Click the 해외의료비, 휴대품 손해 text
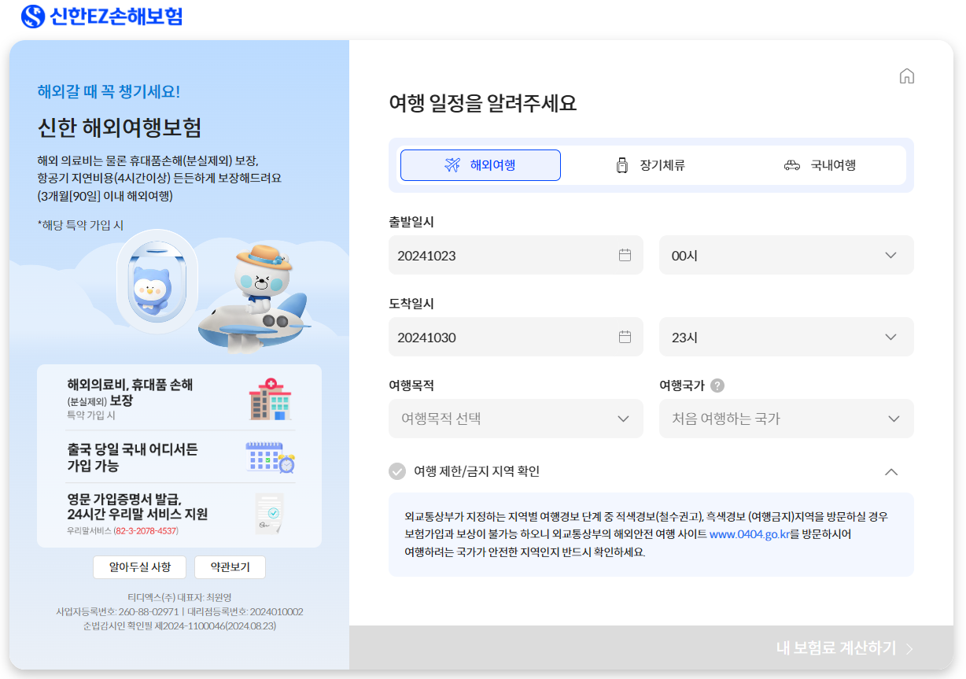The image size is (966, 679). tap(130, 385)
